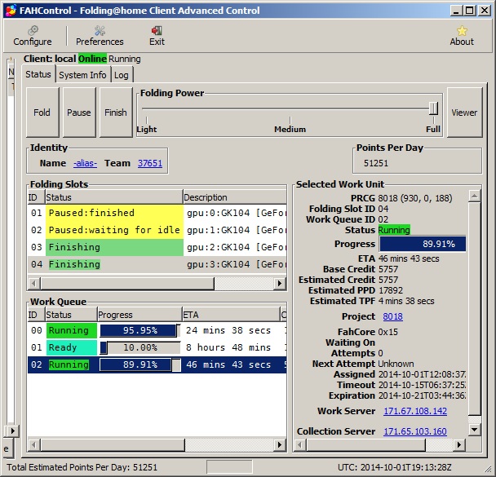Click the 10.00% progress bar

pos(140,347)
